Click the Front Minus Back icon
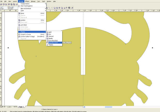Image resolution: width=160 pixels, height=112 pixels. click(47, 41)
